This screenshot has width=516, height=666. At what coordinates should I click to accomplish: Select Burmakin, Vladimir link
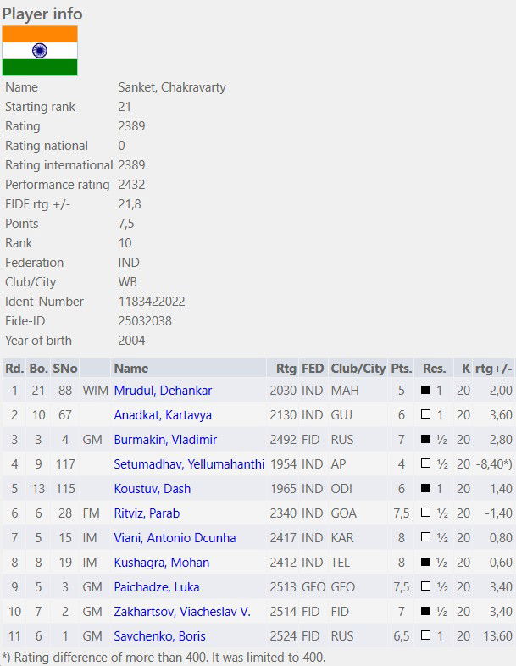point(165,440)
